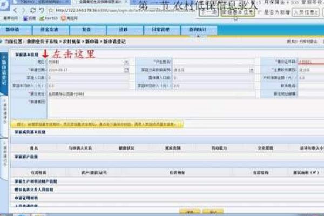Focus the address bar URL field

click(x=125, y=10)
